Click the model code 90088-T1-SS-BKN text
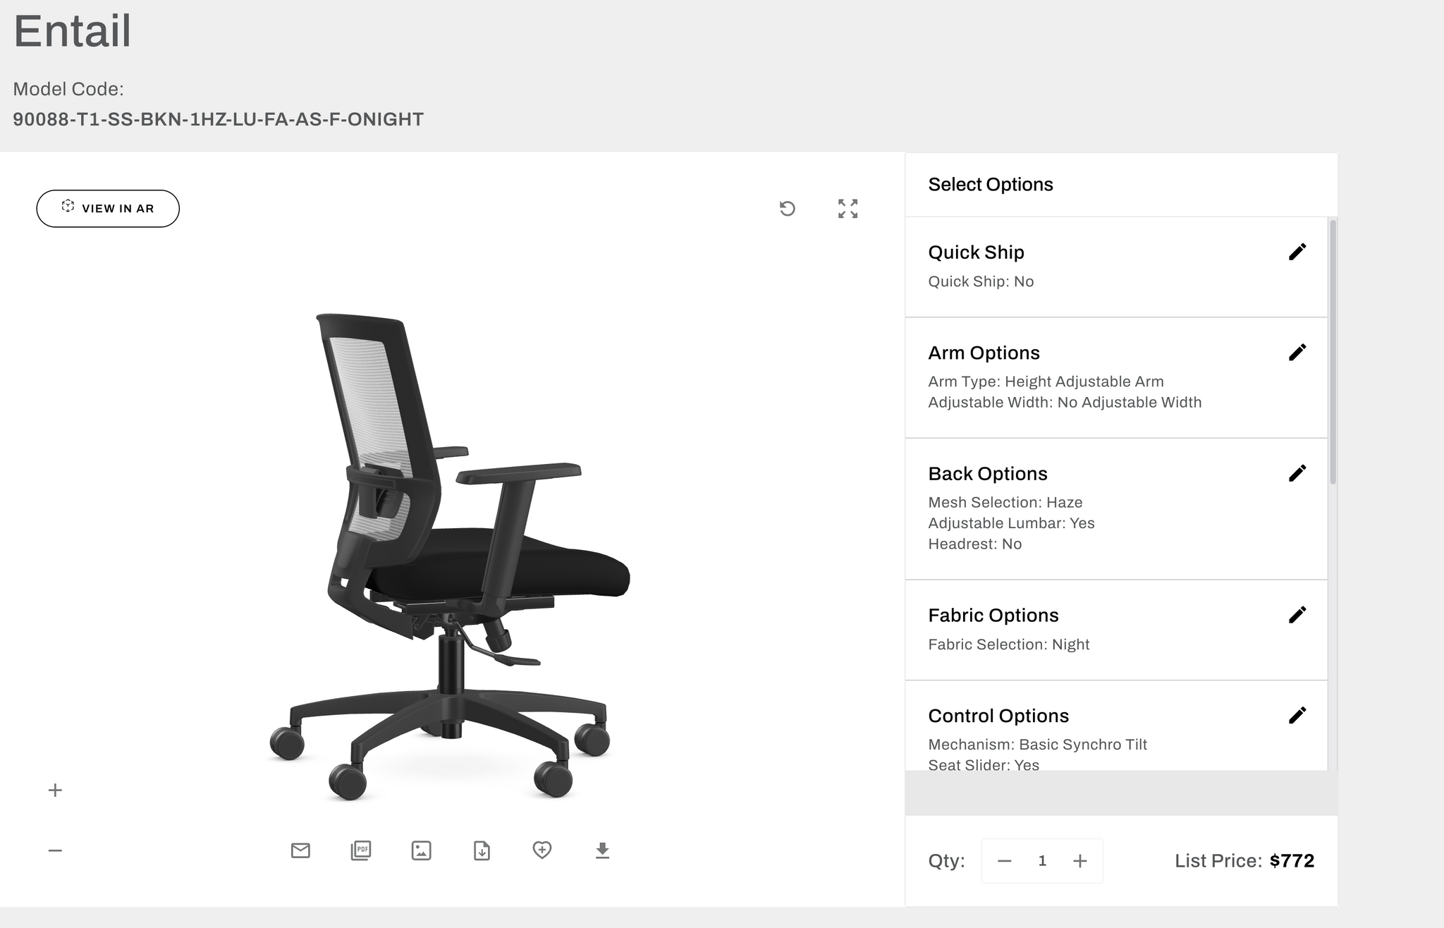This screenshot has height=928, width=1444. 218,119
